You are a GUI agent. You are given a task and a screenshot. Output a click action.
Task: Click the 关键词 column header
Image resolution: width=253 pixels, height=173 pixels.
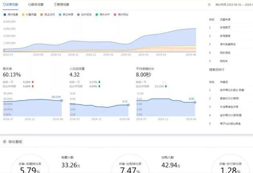click(x=224, y=82)
